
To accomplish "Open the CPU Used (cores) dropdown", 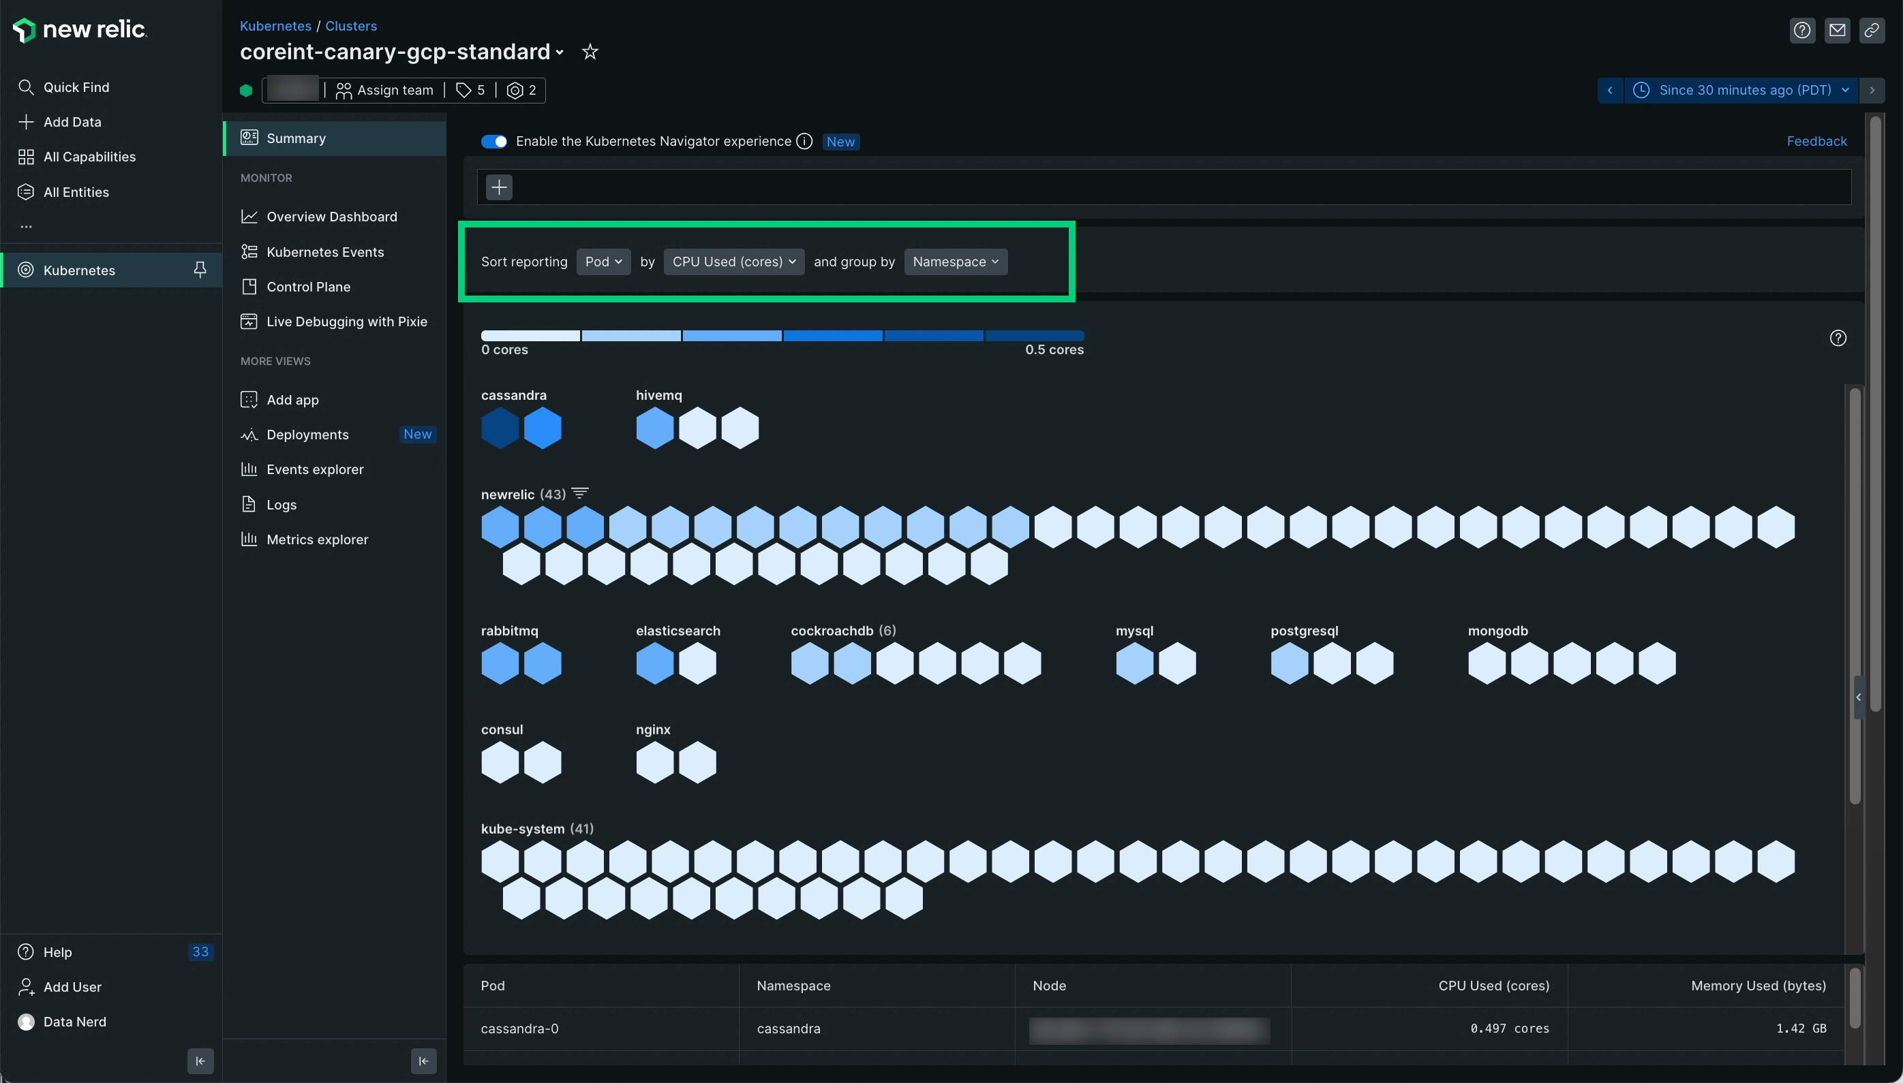I will 733,261.
